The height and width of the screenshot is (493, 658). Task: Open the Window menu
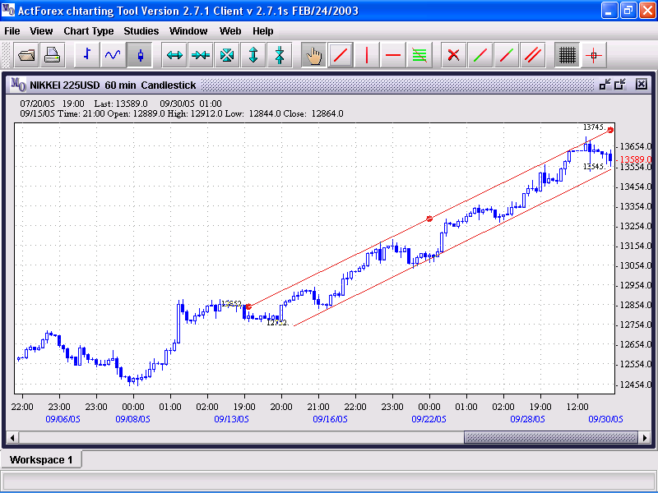click(188, 31)
